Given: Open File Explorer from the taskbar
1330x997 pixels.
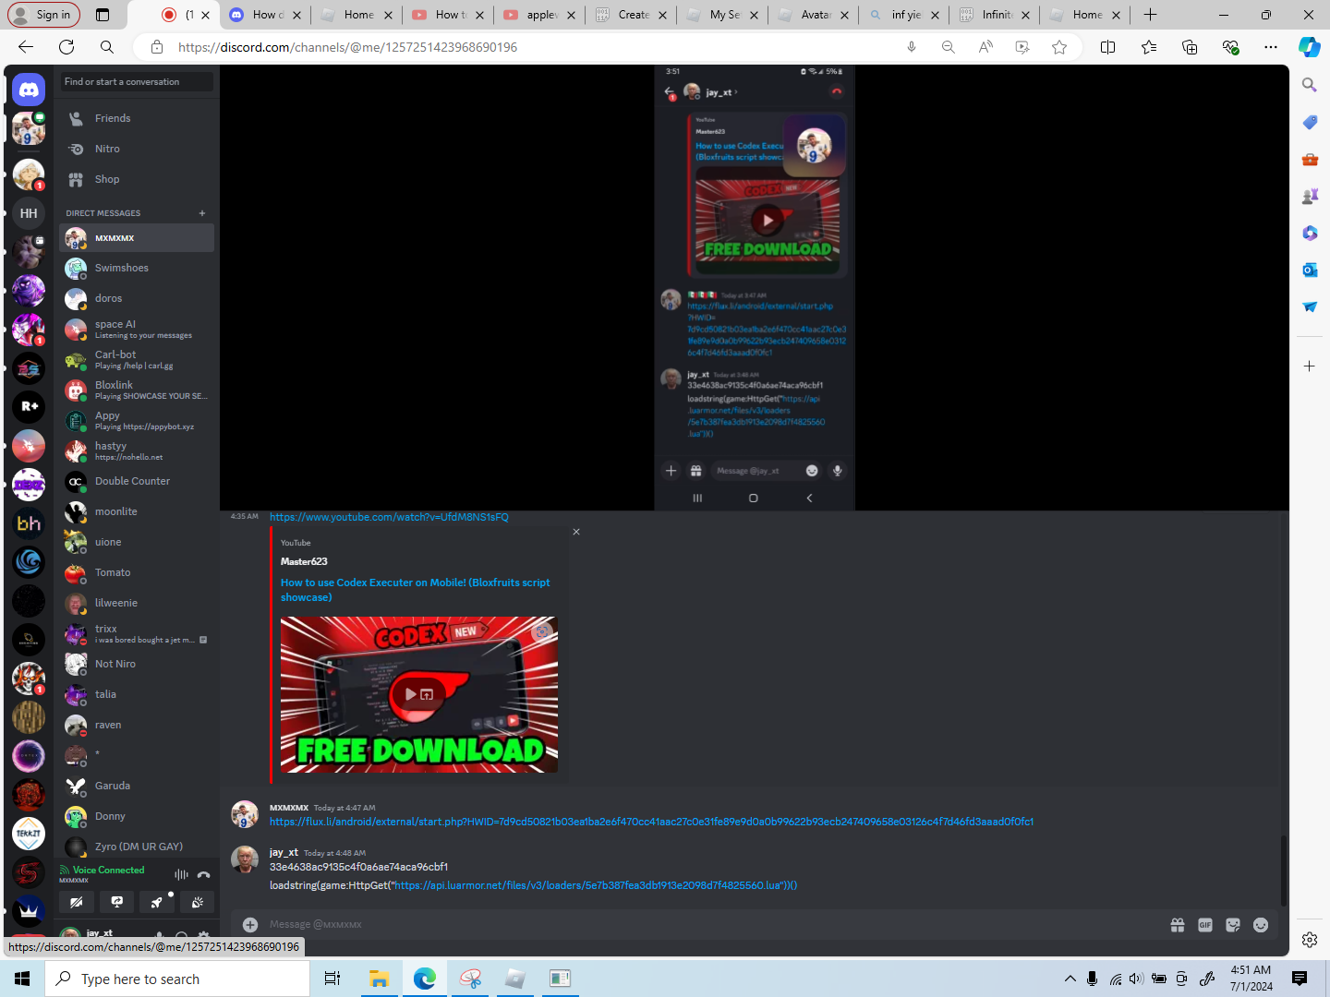Looking at the screenshot, I should (x=379, y=979).
